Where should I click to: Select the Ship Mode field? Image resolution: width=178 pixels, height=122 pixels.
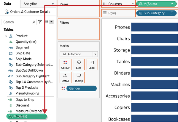coord(23,59)
